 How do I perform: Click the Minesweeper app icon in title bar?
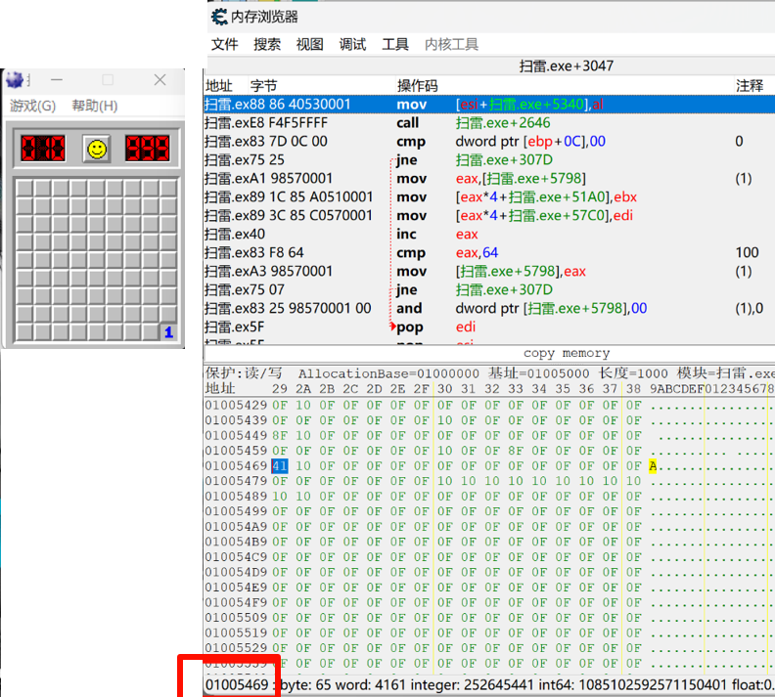(15, 80)
